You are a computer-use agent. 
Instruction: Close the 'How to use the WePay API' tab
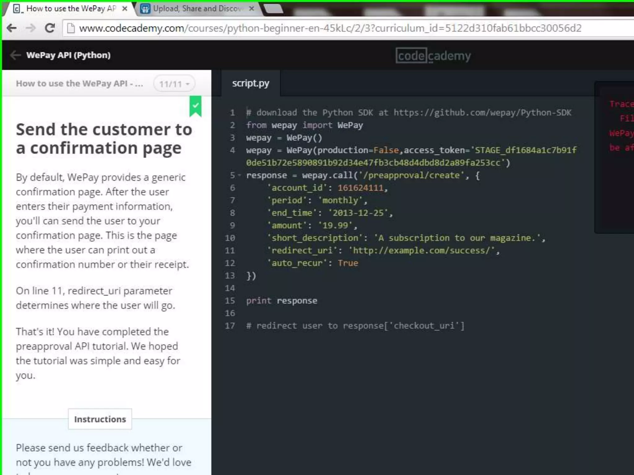(x=125, y=9)
